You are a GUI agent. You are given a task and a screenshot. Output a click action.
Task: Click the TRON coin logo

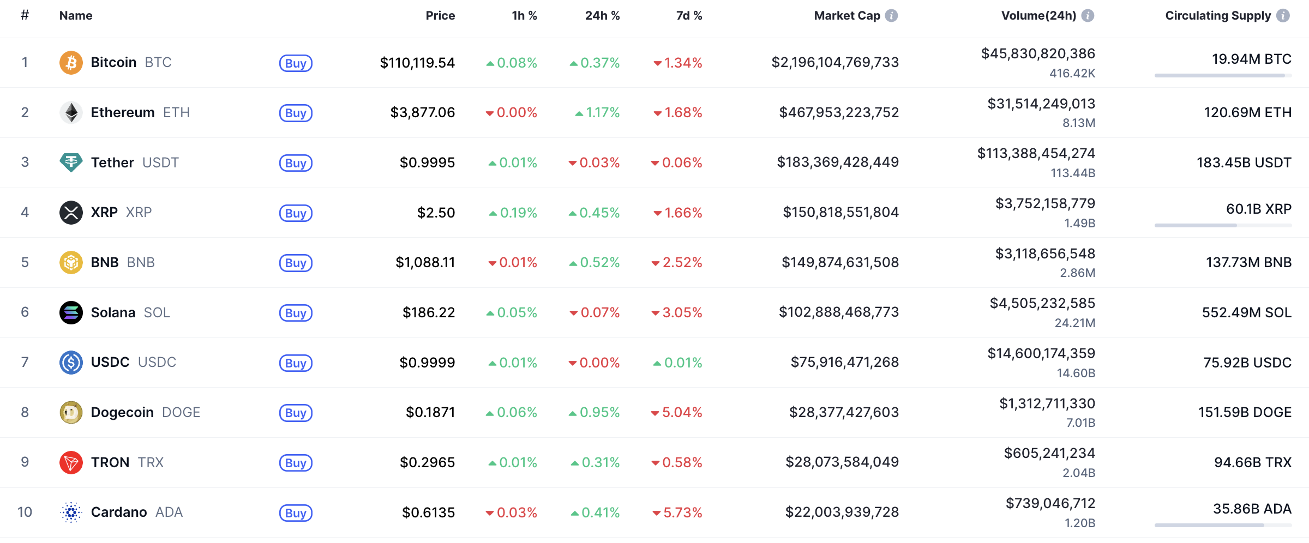click(71, 462)
